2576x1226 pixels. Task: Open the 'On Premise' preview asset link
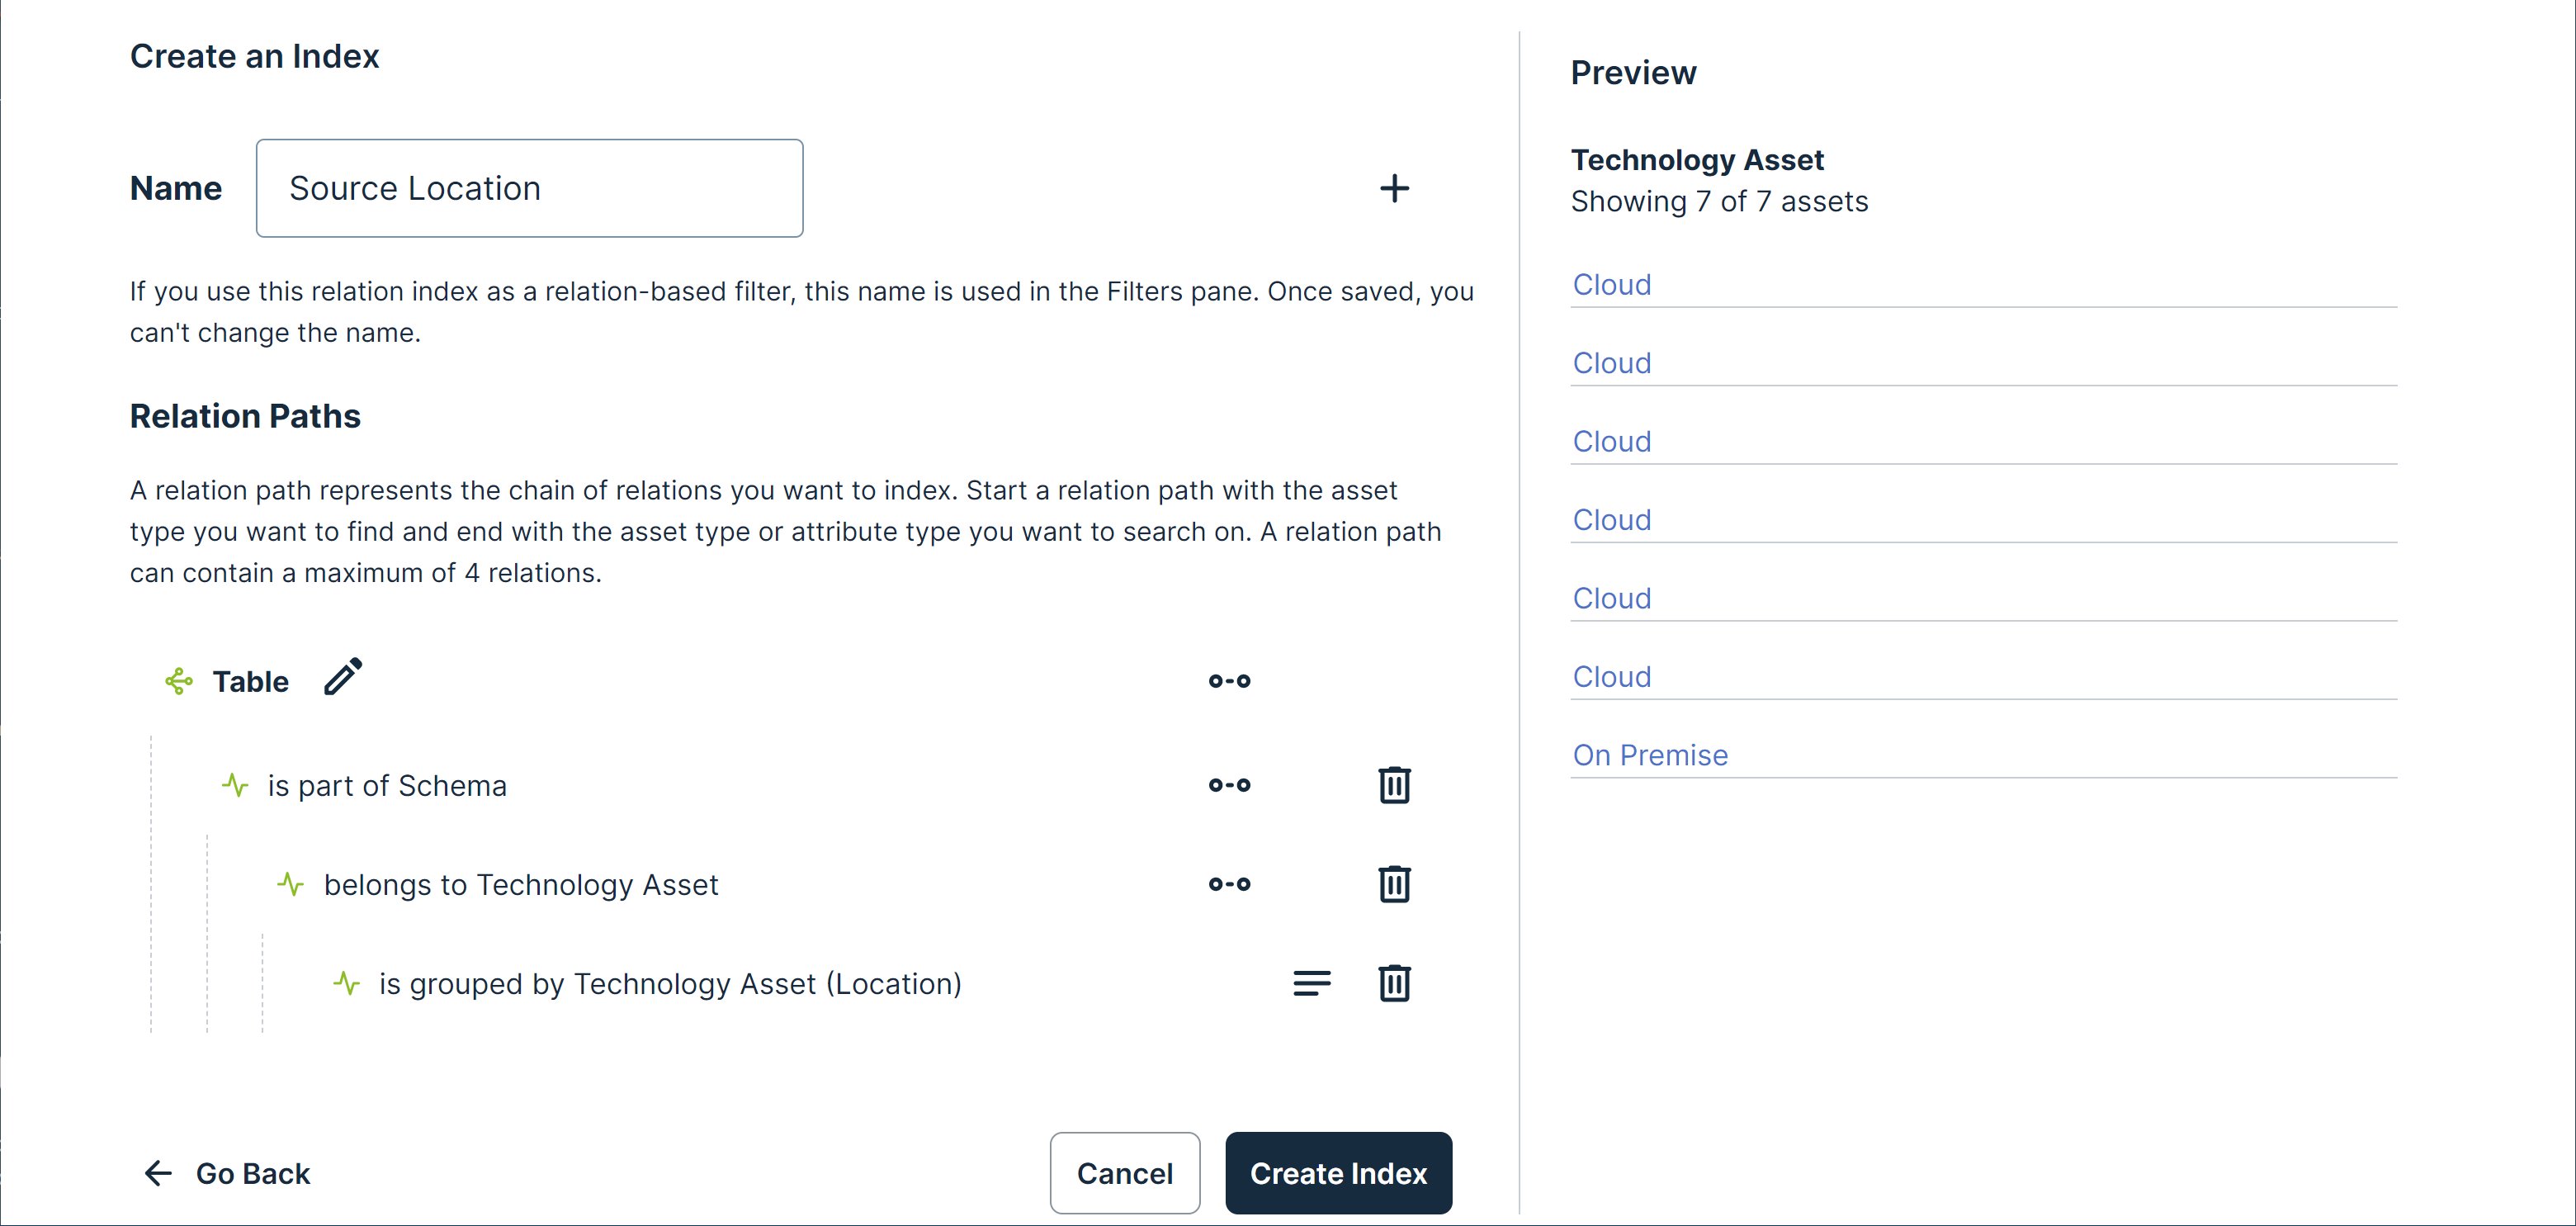point(1650,755)
